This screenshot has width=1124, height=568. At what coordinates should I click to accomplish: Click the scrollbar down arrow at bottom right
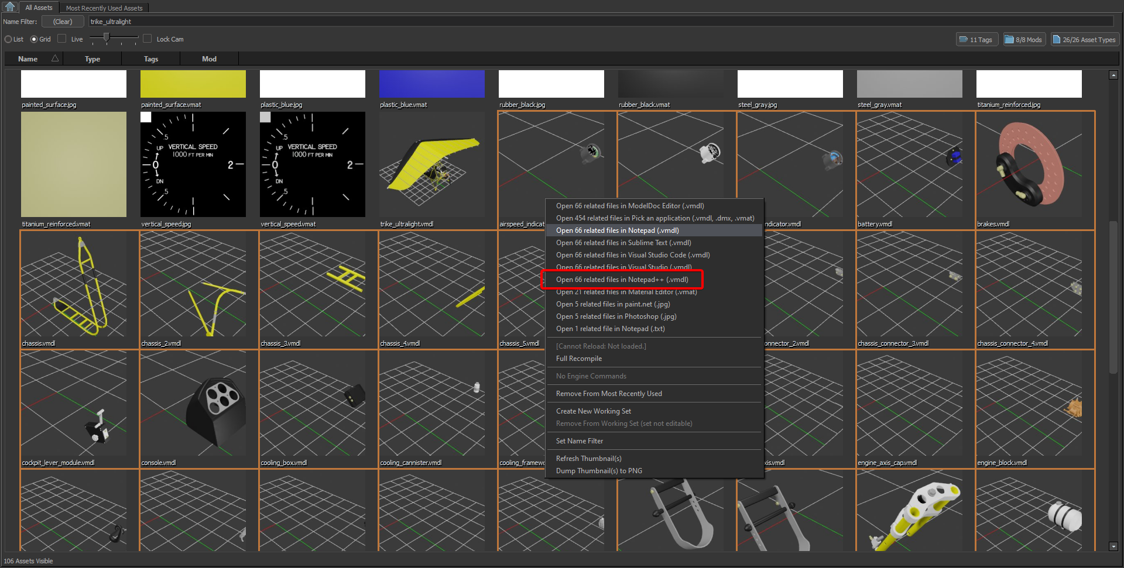tap(1113, 548)
